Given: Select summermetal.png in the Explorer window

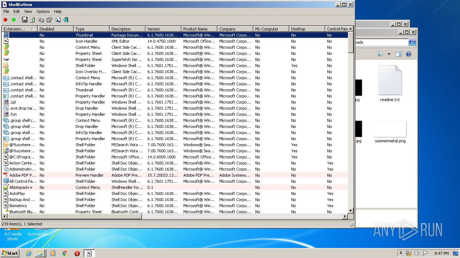Looking at the screenshot, I should point(390,132).
